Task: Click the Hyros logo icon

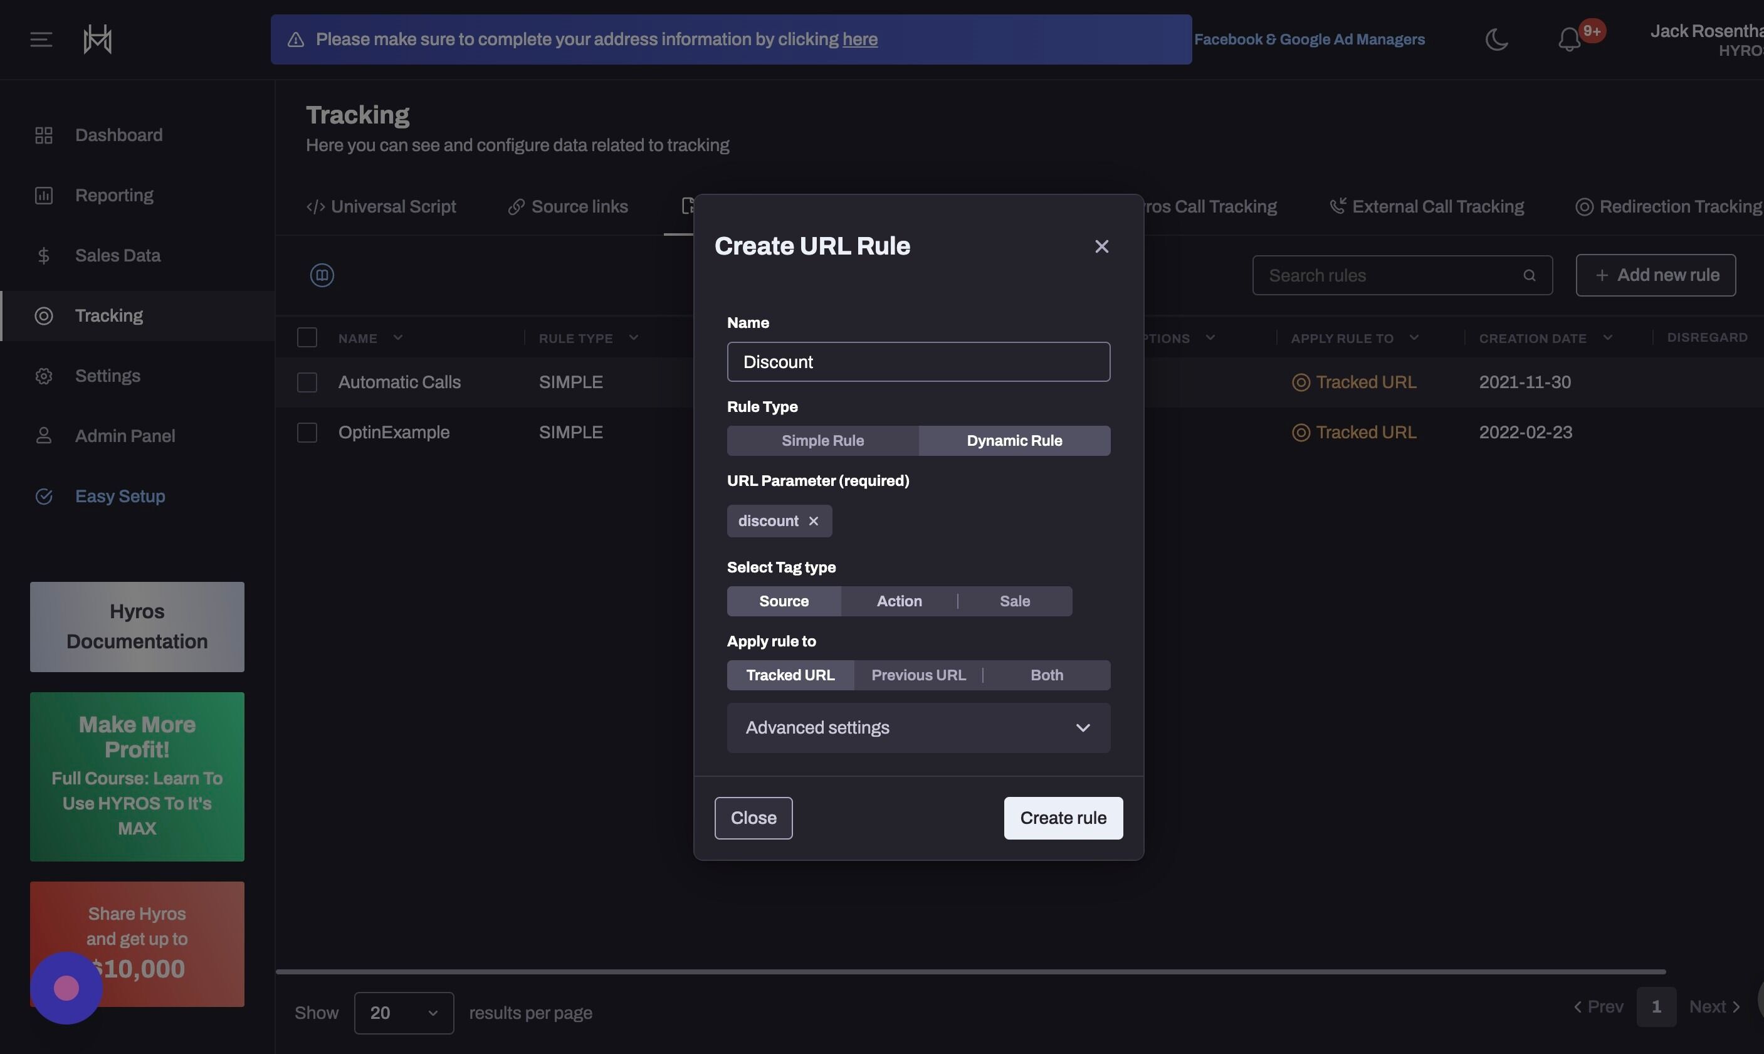Action: click(98, 39)
